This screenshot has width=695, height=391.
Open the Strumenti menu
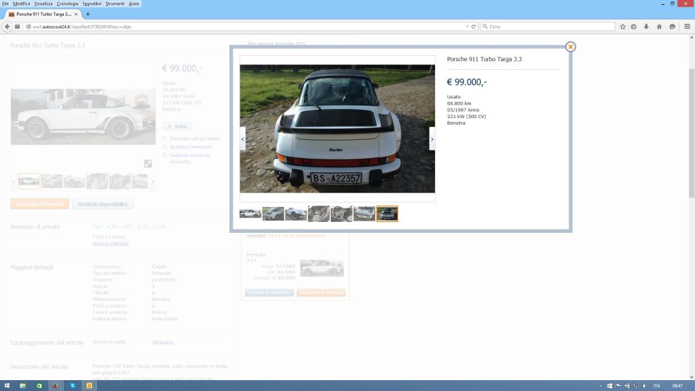[115, 3]
